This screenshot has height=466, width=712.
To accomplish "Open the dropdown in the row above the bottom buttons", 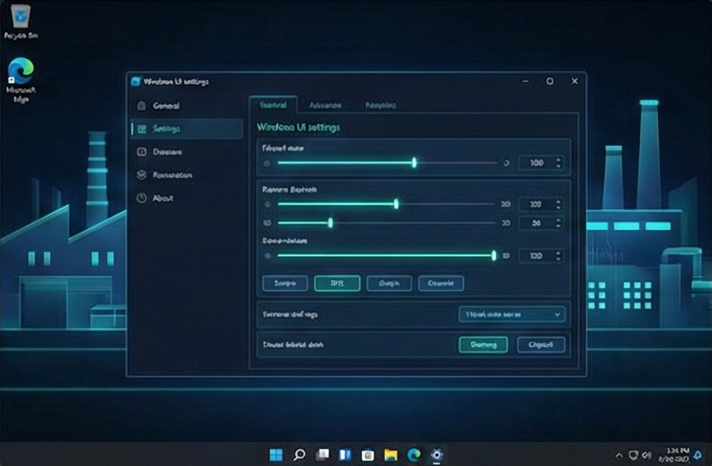I will point(512,314).
